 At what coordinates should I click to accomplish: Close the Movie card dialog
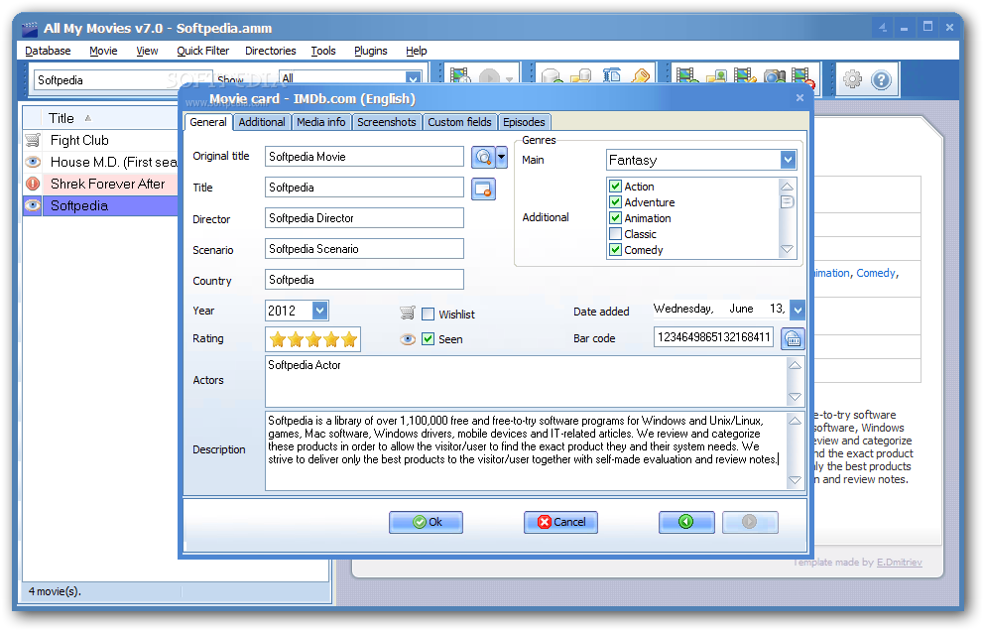[x=799, y=98]
